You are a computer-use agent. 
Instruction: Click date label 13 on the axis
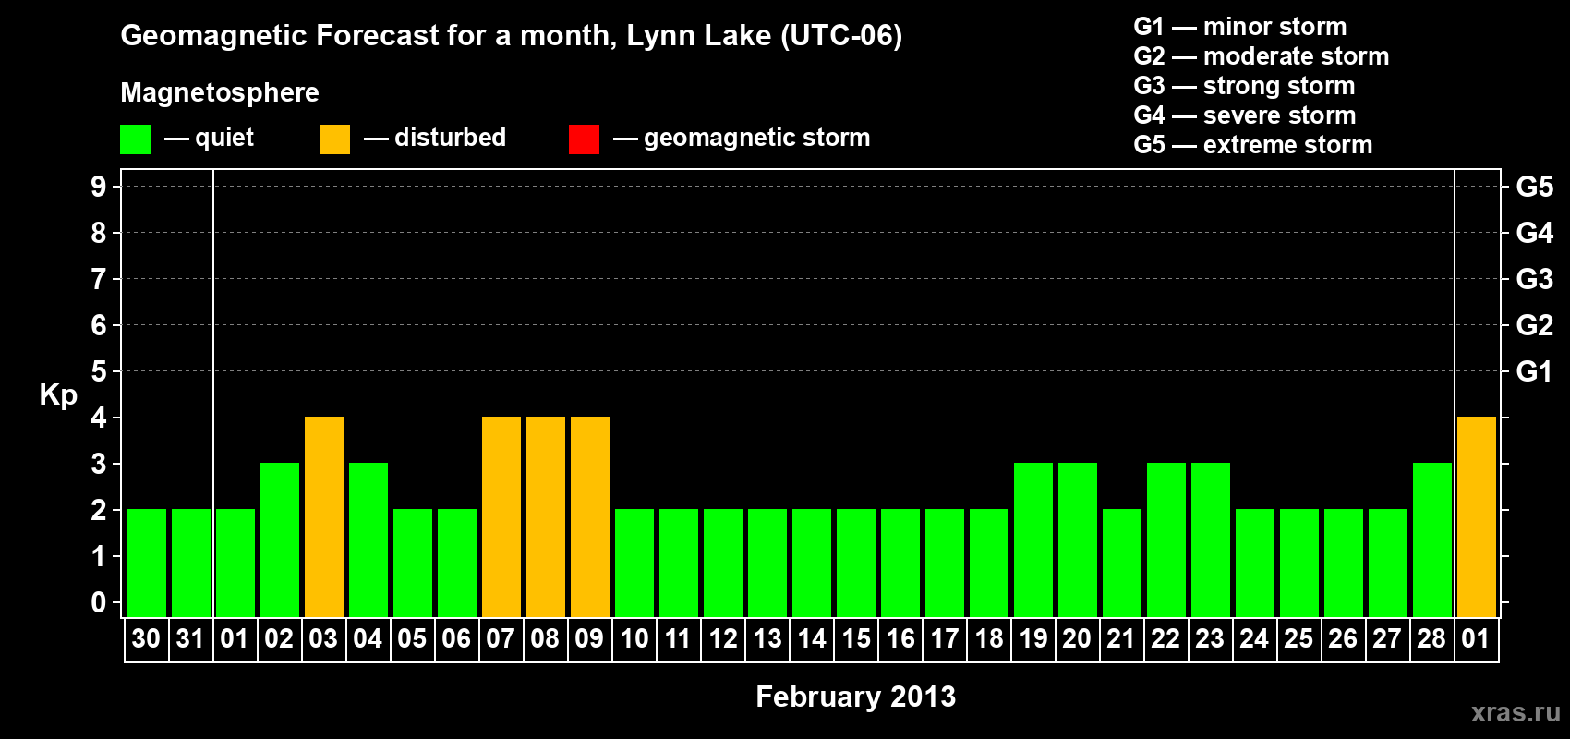coord(767,639)
